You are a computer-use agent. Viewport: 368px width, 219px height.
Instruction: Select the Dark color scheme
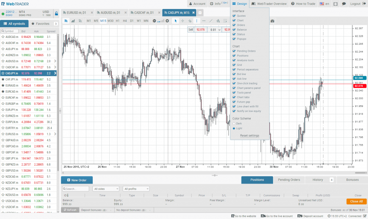click(x=234, y=123)
